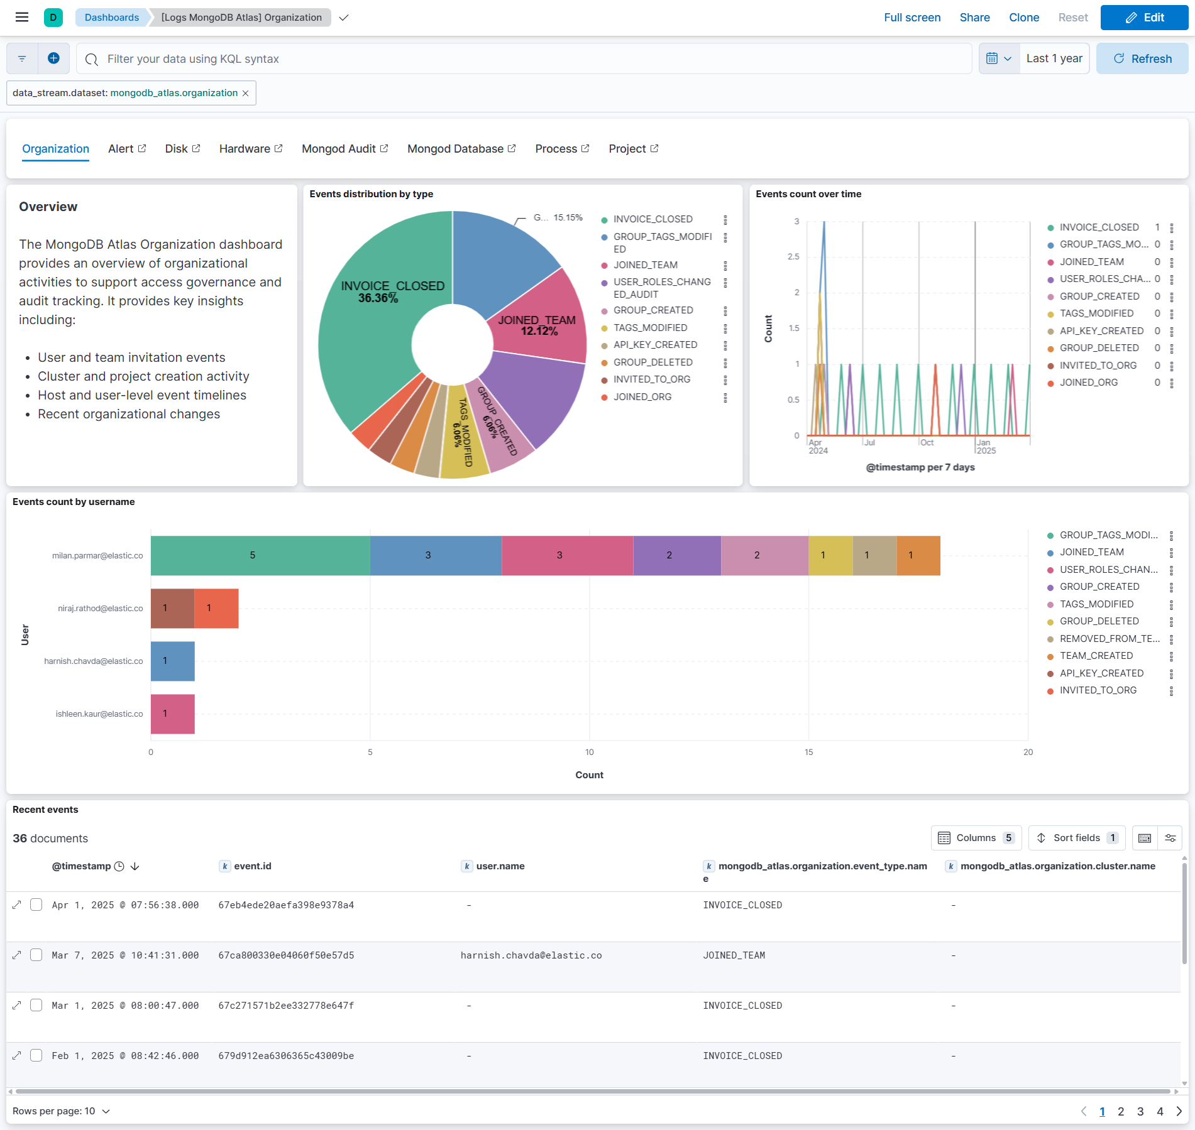Click the JOINED_TEAM color swatch in the legend

pyautogui.click(x=604, y=264)
